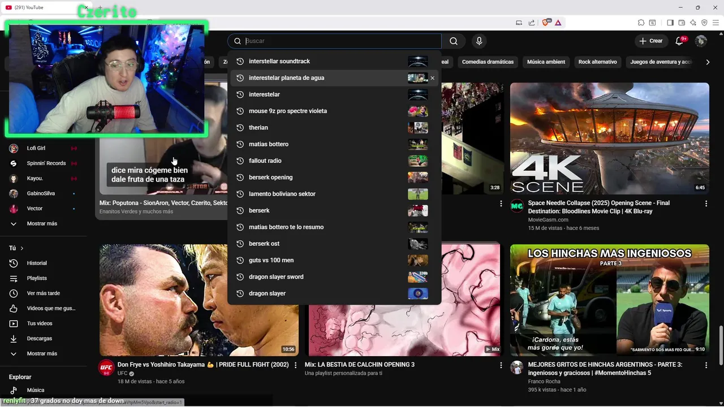Select 'guts vs 100 men' suggestion
Screen dimensions: 724x407
pos(334,261)
